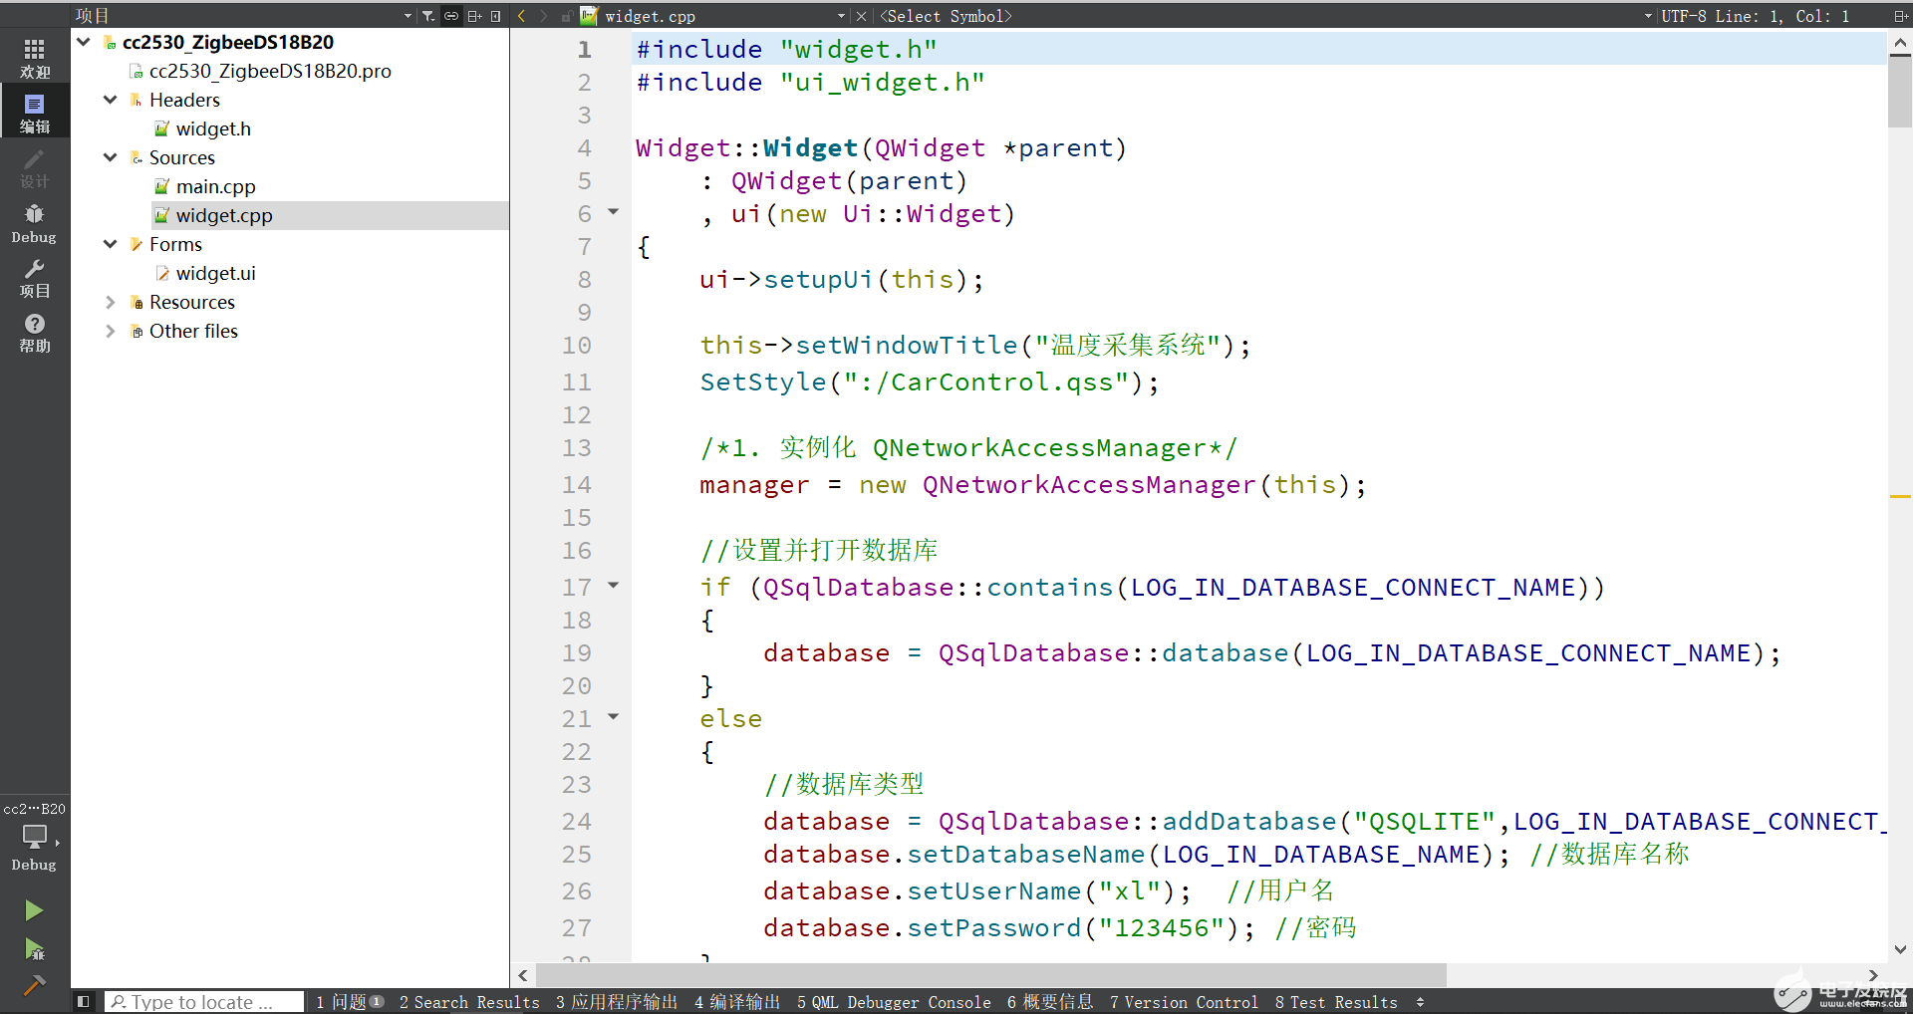Open the 项目 (Projects) mode wrench icon
This screenshot has width=1913, height=1014.
point(35,278)
